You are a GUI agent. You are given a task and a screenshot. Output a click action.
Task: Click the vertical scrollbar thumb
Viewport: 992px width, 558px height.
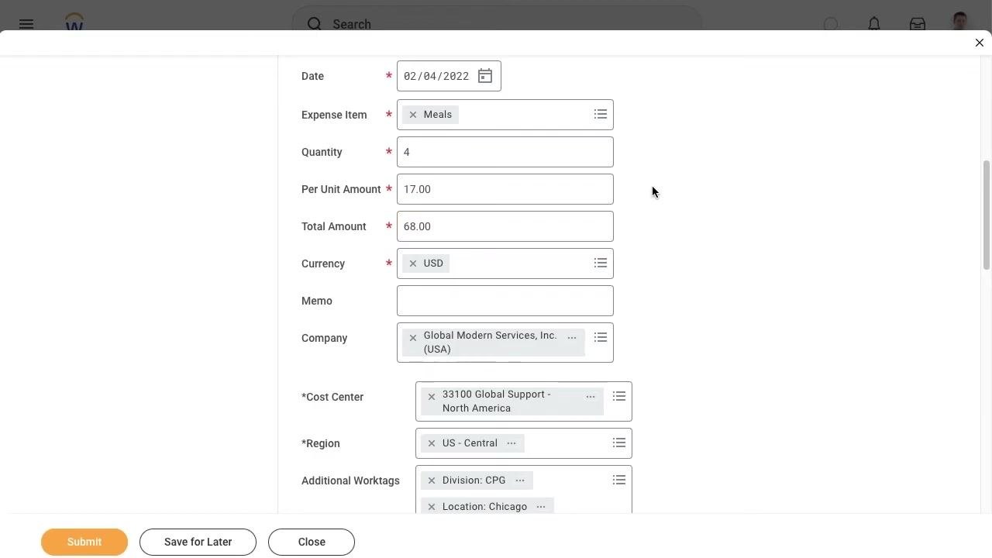click(987, 215)
